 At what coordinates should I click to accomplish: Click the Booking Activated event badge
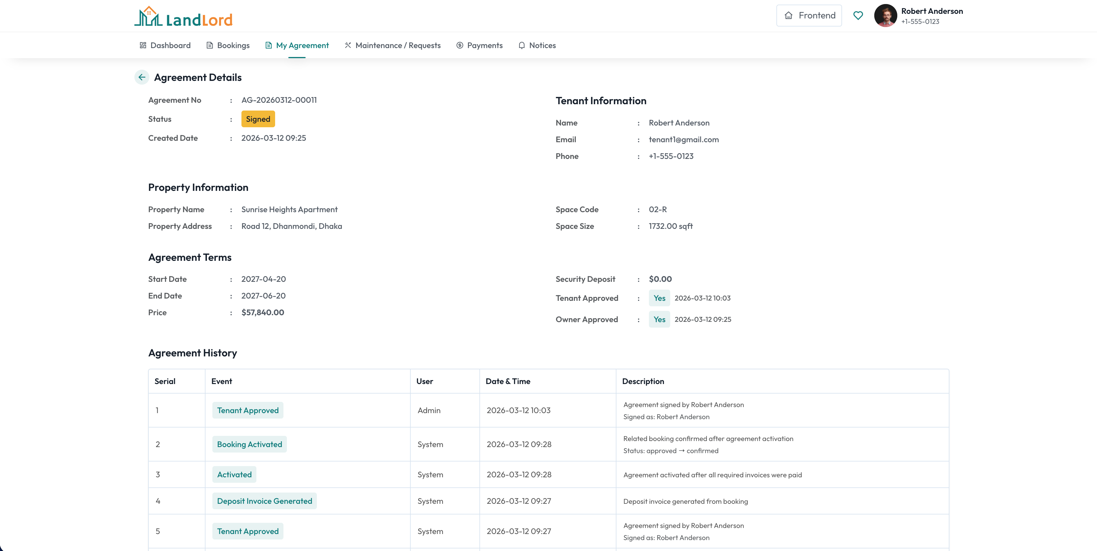click(x=249, y=444)
